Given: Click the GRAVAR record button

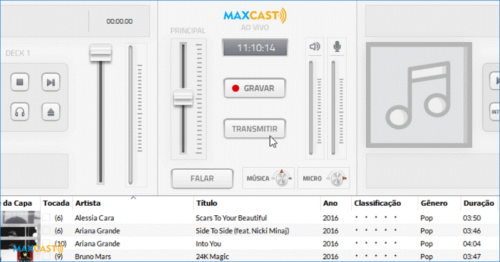Looking at the screenshot, I should pos(254,88).
